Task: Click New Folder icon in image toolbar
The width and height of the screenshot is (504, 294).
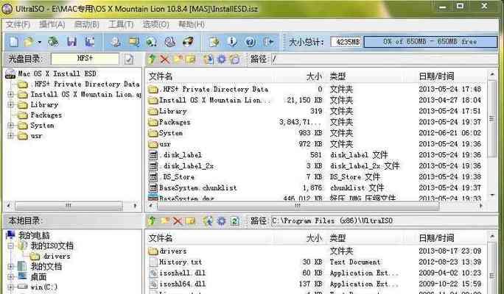Action: click(x=178, y=59)
